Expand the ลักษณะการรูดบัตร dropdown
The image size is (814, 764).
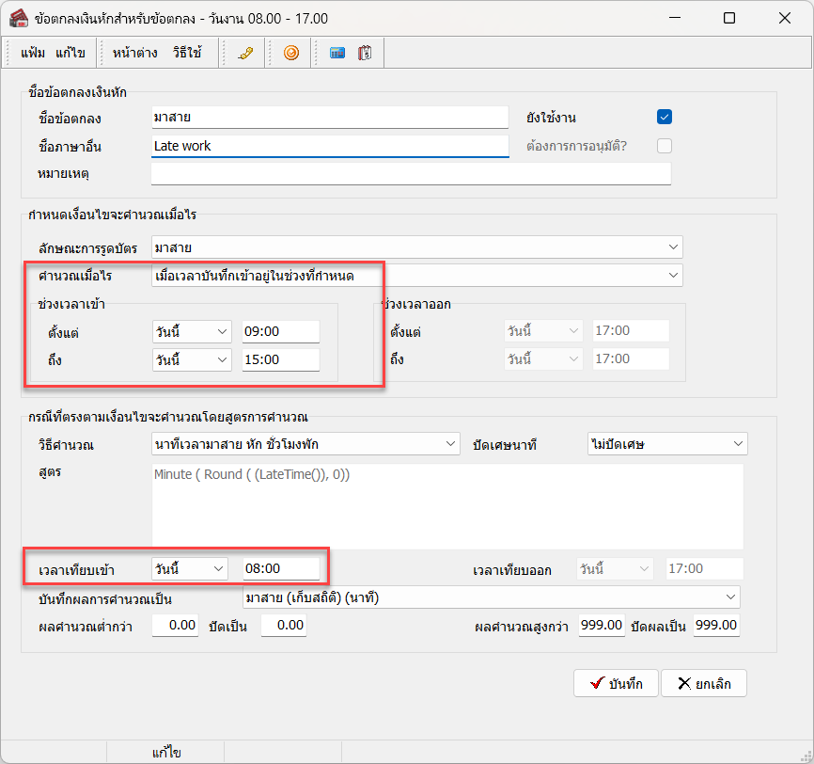[x=673, y=247]
